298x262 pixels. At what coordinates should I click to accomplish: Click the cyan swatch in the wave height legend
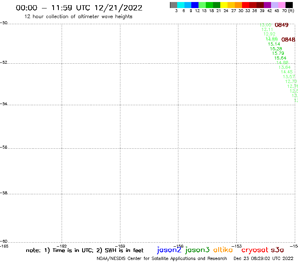[x=181, y=5]
